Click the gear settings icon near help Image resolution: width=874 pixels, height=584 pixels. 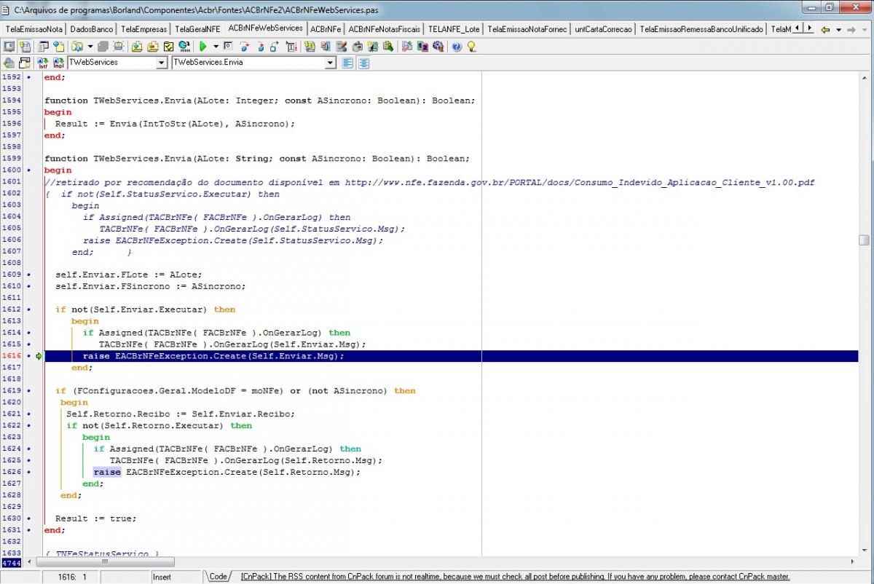[x=438, y=46]
